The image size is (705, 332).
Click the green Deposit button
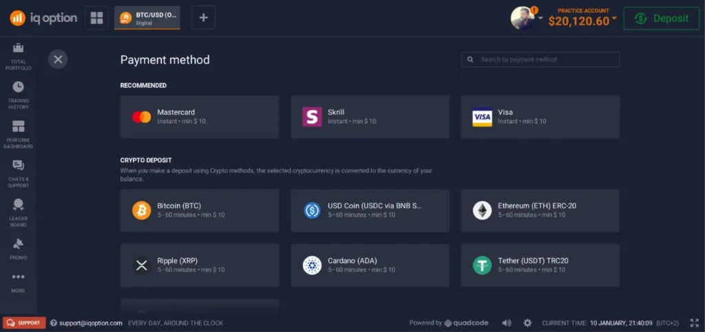pyautogui.click(x=662, y=19)
